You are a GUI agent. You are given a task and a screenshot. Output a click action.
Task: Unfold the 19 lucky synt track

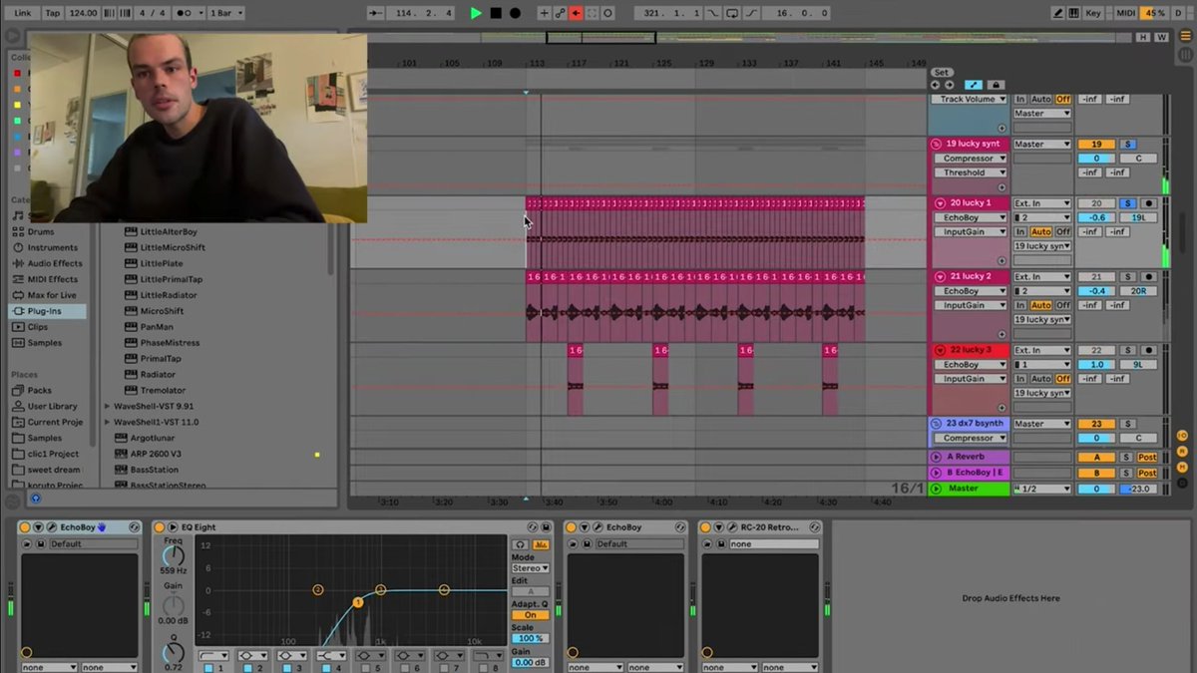click(937, 144)
